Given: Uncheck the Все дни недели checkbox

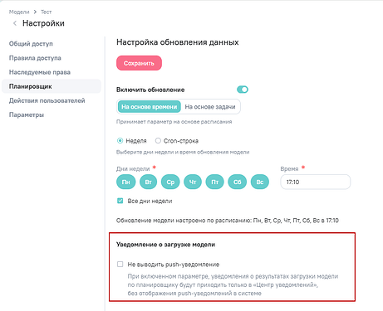Looking at the screenshot, I should pos(120,201).
